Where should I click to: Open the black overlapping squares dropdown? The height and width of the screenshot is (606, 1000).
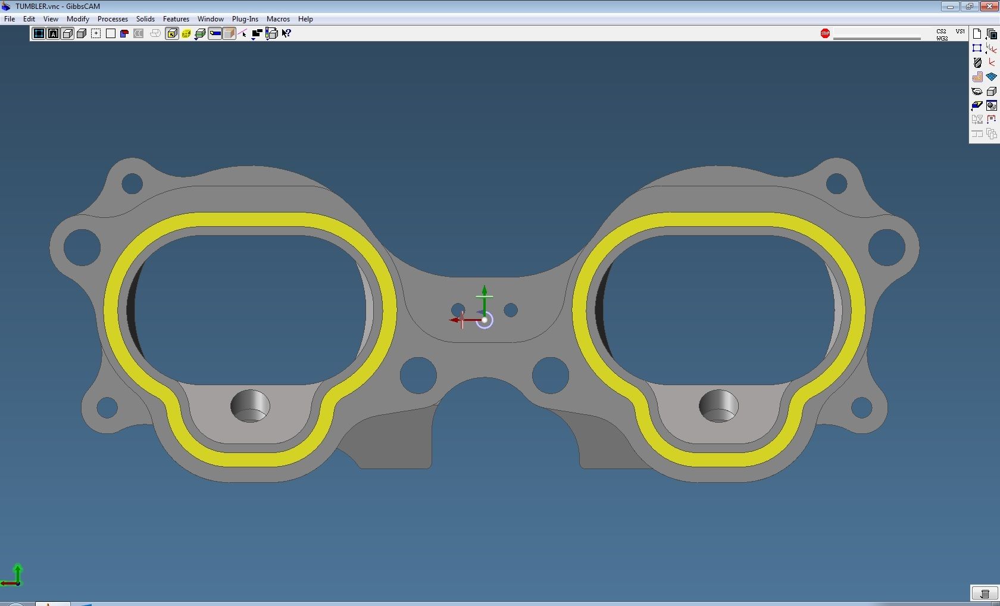[257, 34]
